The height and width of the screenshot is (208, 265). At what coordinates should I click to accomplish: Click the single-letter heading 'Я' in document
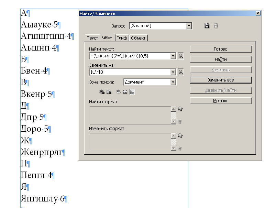click(x=25, y=187)
